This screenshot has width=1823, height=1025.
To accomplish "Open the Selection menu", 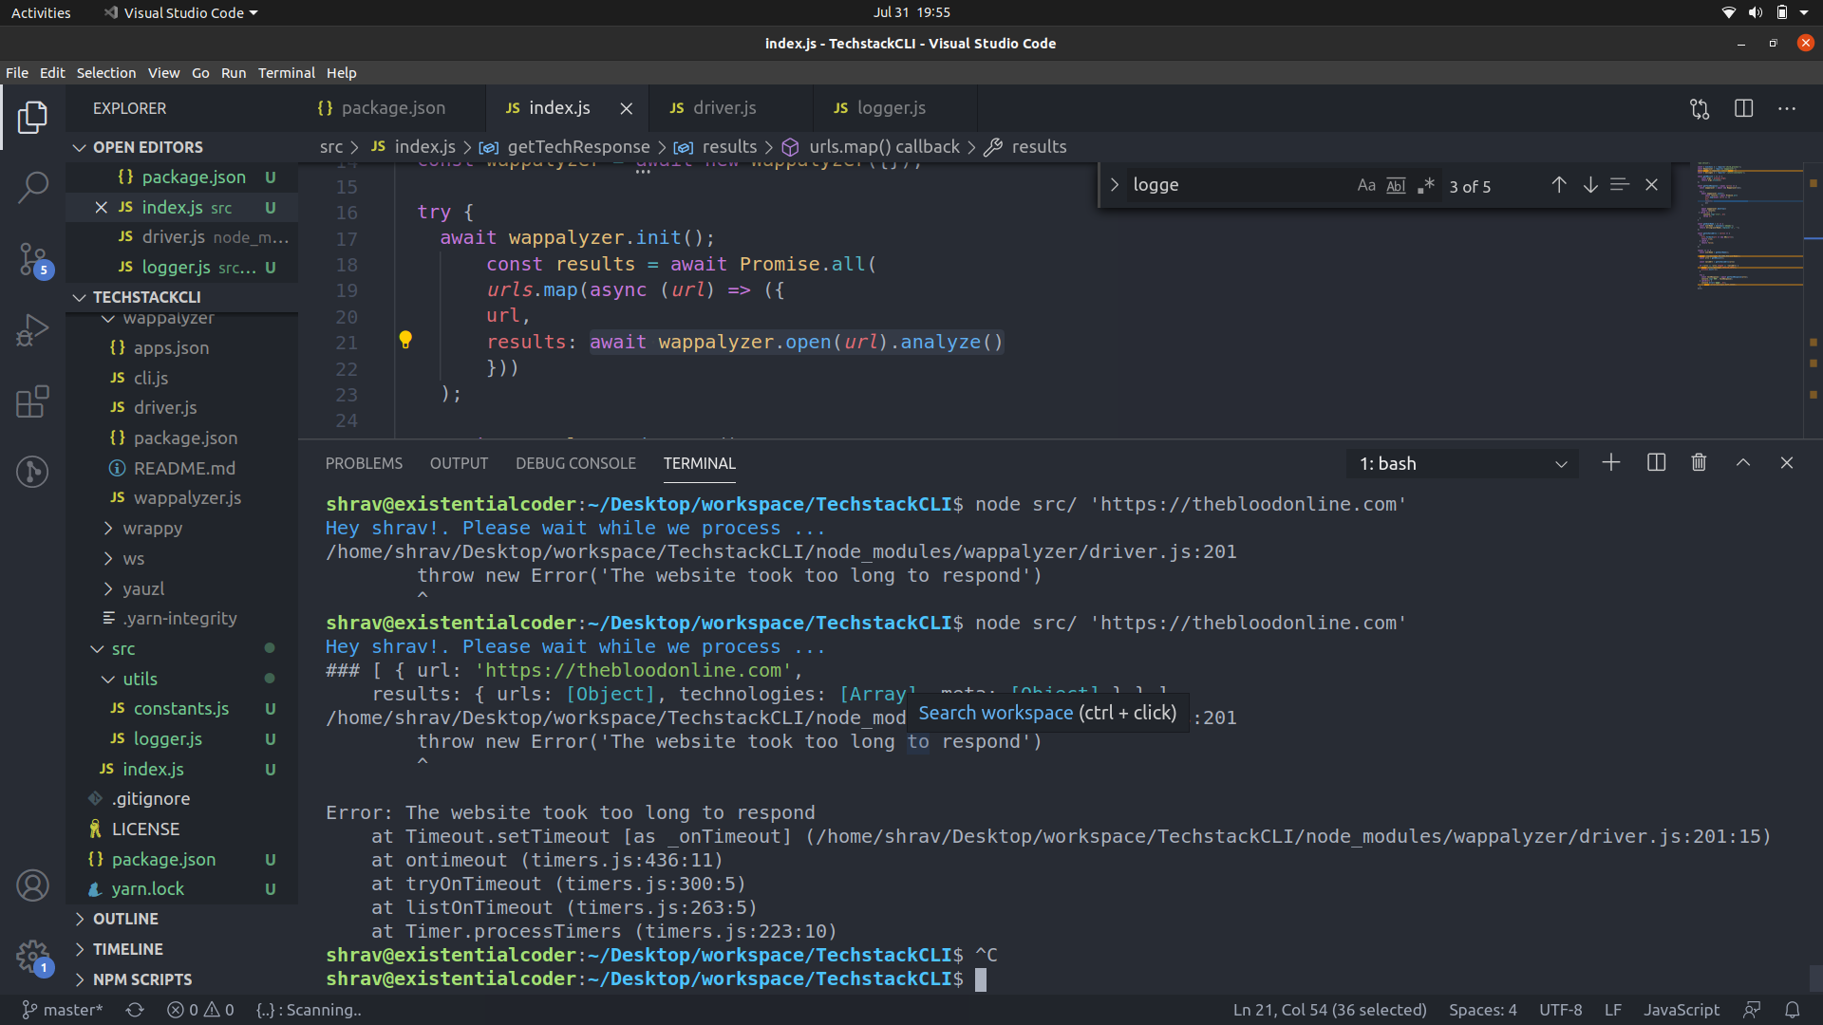I will (x=106, y=73).
